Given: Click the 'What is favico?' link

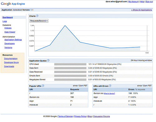Looking at the screenshot, I should [x=109, y=94].
